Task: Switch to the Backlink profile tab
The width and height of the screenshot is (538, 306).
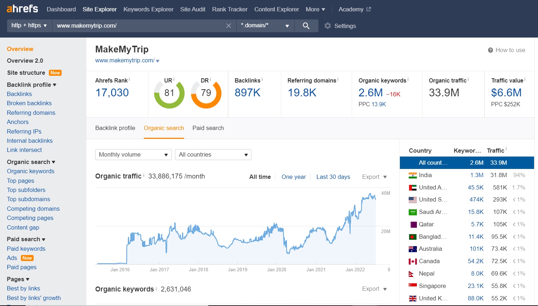Action: pos(115,128)
